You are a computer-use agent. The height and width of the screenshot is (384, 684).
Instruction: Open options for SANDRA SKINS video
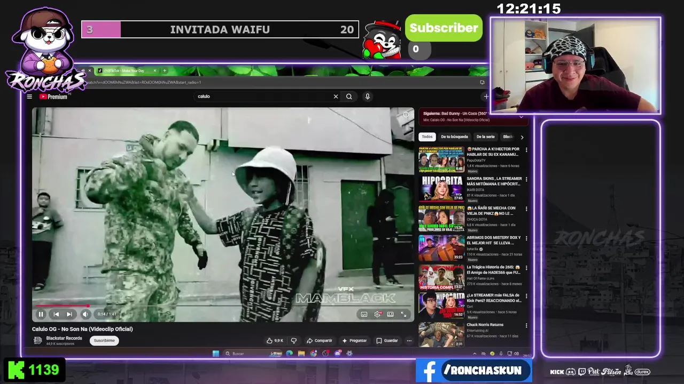[526, 179]
